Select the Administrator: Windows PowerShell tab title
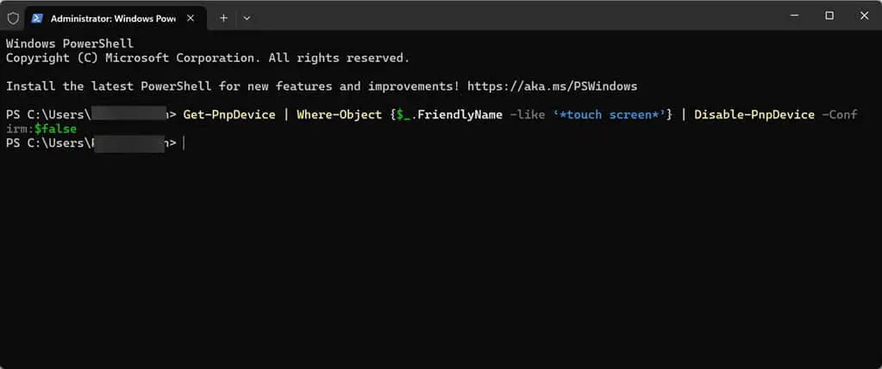The image size is (882, 369). [x=113, y=19]
